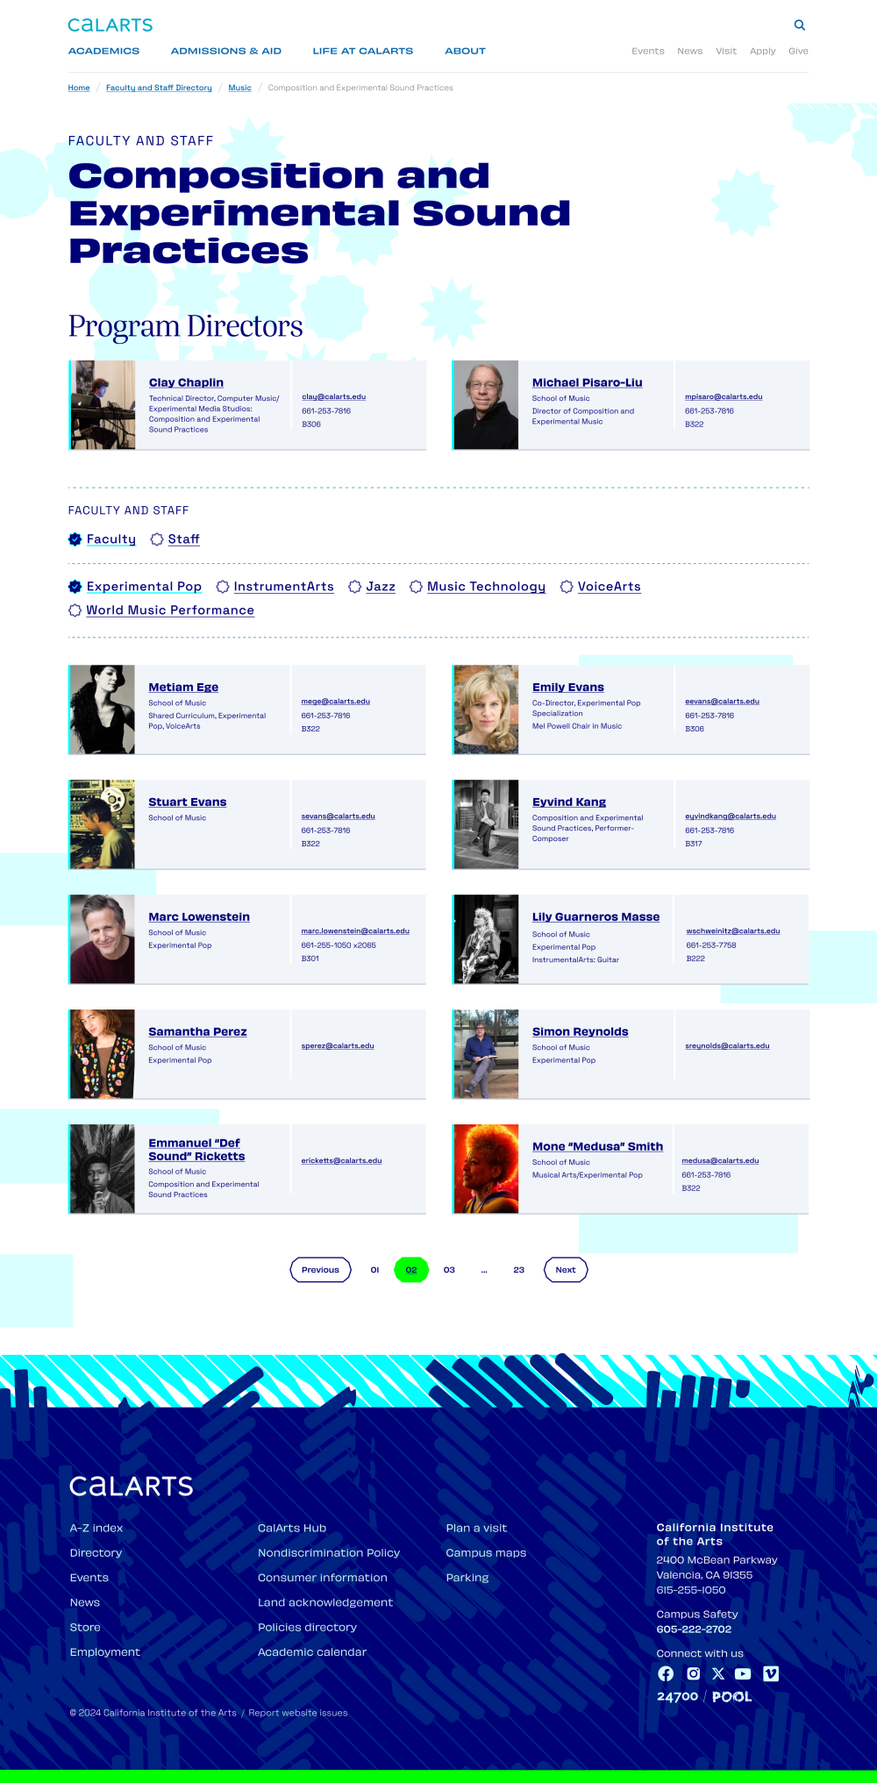
Task: Open the X social icon
Action: pyautogui.click(x=718, y=1673)
